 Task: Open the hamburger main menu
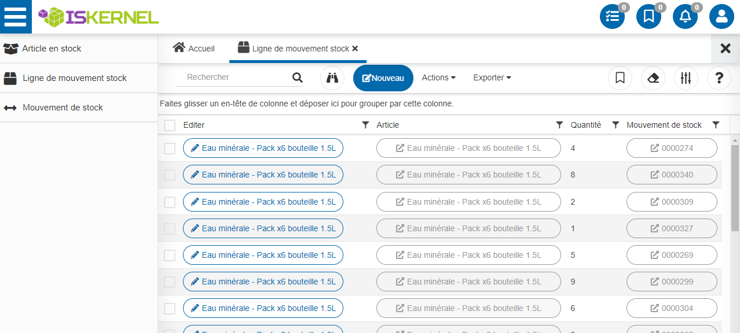point(16,17)
